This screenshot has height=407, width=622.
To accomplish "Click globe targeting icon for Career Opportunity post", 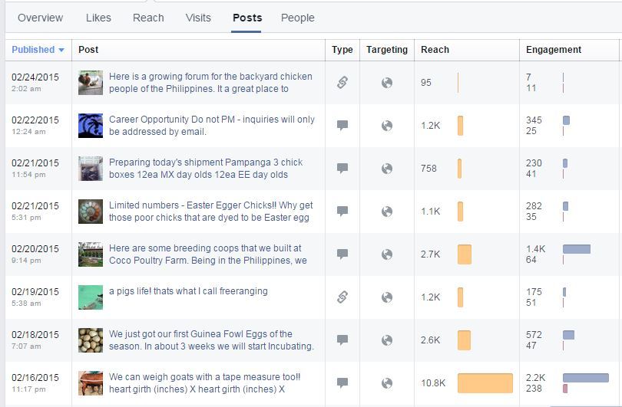I will pyautogui.click(x=387, y=126).
